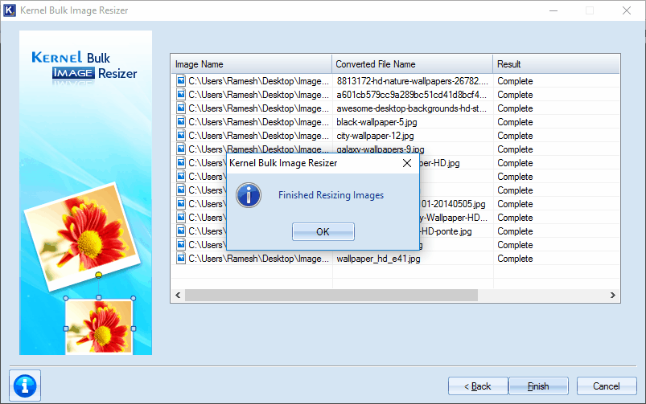Close the Kernel Bulk Image Resizer window

(627, 10)
